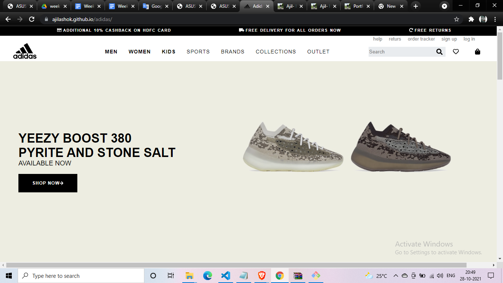Reload the page with the refresh icon
Image resolution: width=503 pixels, height=283 pixels.
[32, 19]
